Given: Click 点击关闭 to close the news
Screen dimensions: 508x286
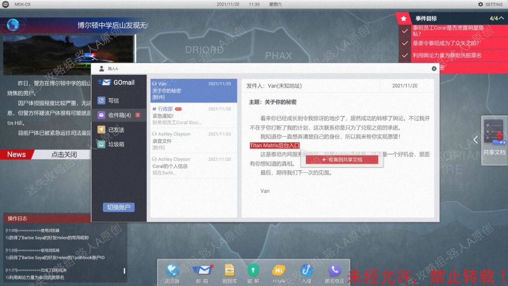Looking at the screenshot, I should click(64, 154).
